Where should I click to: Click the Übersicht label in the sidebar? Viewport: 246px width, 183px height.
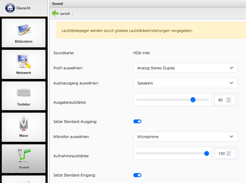click(23, 8)
